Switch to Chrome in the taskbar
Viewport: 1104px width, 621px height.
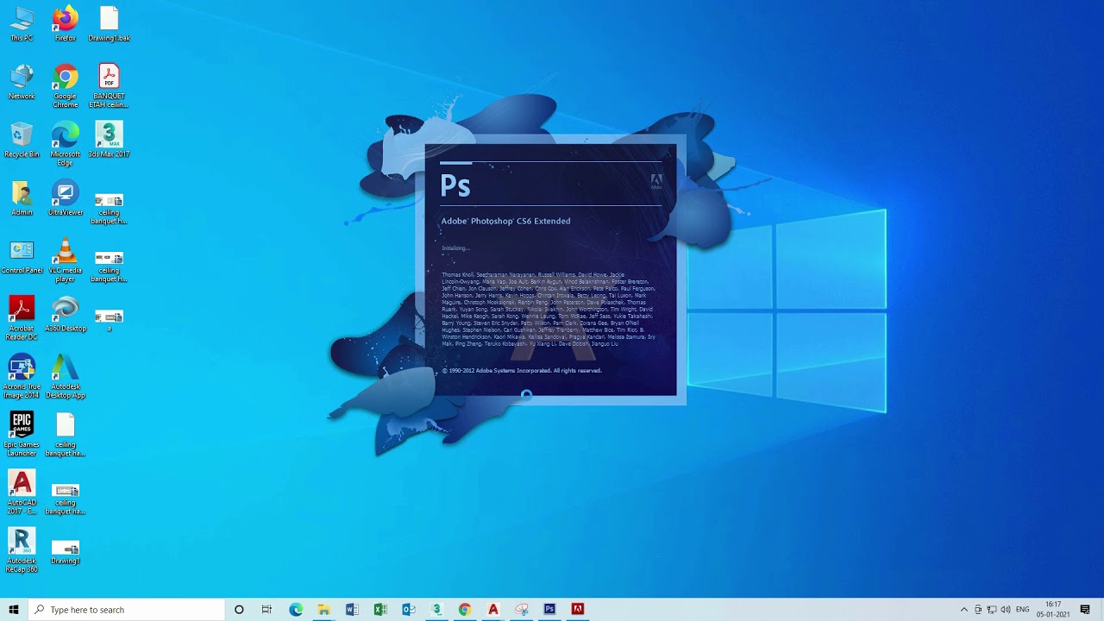coord(465,610)
